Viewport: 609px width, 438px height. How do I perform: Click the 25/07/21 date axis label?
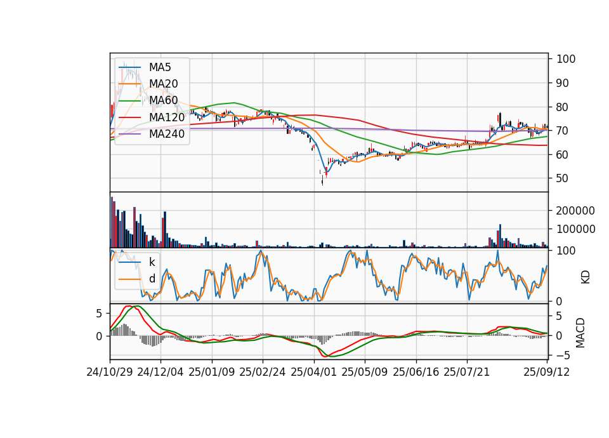click(x=466, y=372)
